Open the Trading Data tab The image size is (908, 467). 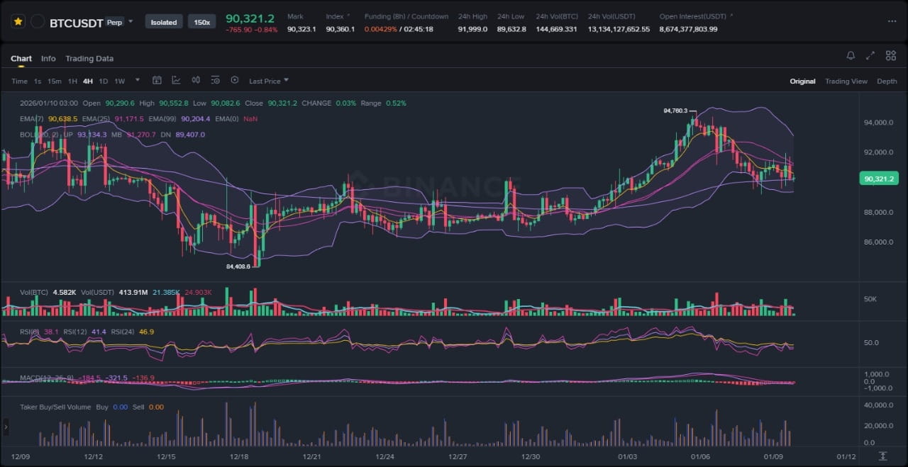(89, 59)
